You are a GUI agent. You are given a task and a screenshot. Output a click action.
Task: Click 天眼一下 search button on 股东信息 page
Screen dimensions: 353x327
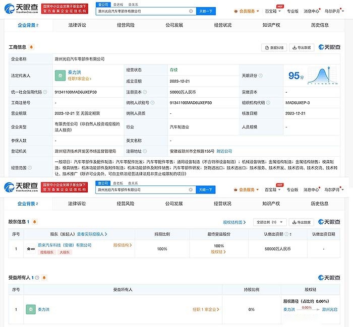pos(206,189)
